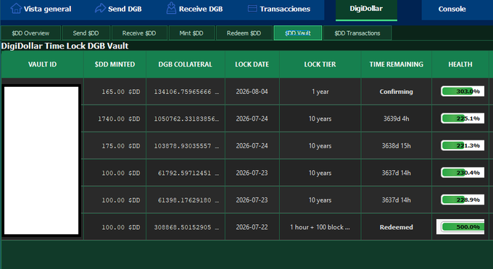Click the Transacciones card icon
Screen dimensions: 493x269
point(252,9)
